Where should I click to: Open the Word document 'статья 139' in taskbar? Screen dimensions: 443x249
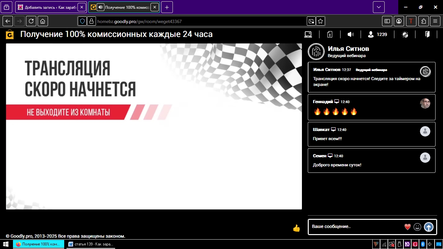pos(91,244)
